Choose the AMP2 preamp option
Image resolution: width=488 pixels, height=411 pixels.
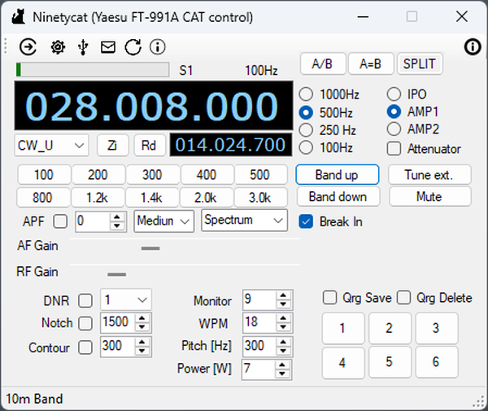[x=394, y=129]
